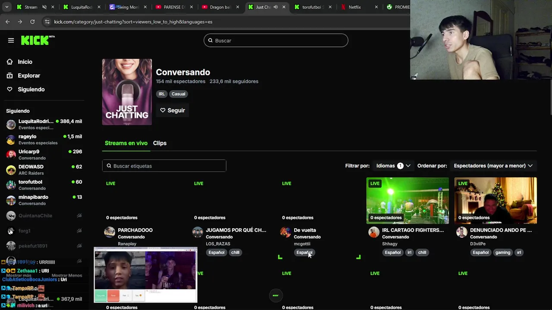
Task: Open Explorar browse icon
Action: click(x=9, y=75)
